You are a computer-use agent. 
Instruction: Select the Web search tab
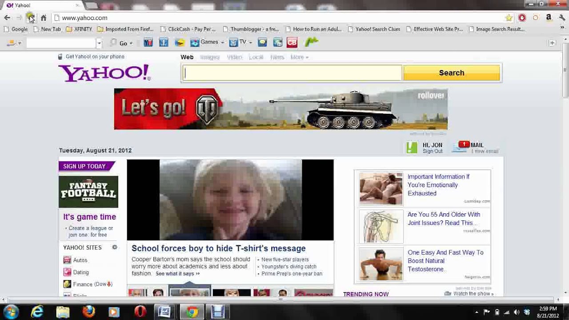187,57
